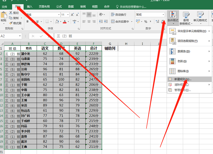
Task: Select New Rule (新建规则) menu item
Action: 190,79
